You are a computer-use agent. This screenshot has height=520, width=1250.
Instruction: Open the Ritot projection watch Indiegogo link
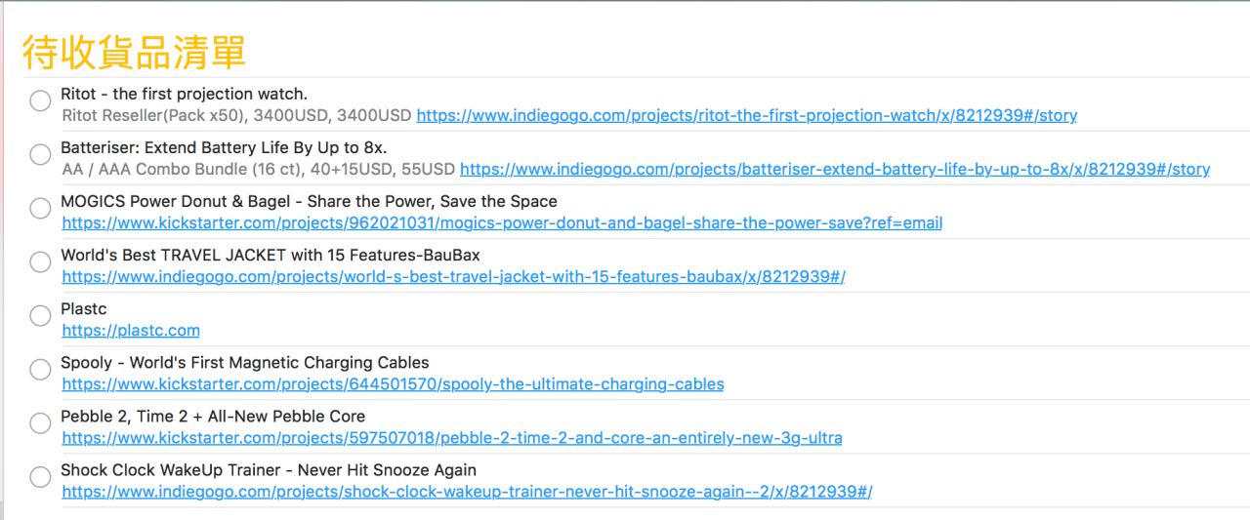[746, 116]
